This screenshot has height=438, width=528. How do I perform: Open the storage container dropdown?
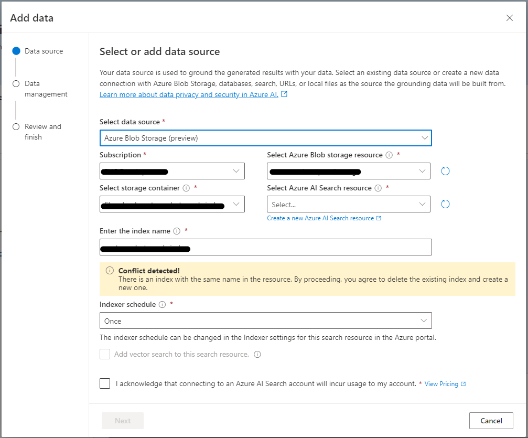[x=172, y=204]
